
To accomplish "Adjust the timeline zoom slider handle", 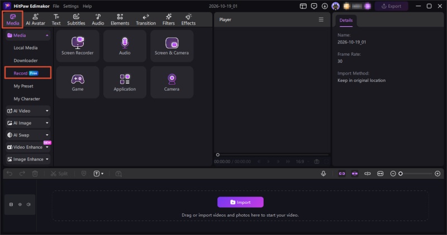I will click(401, 173).
